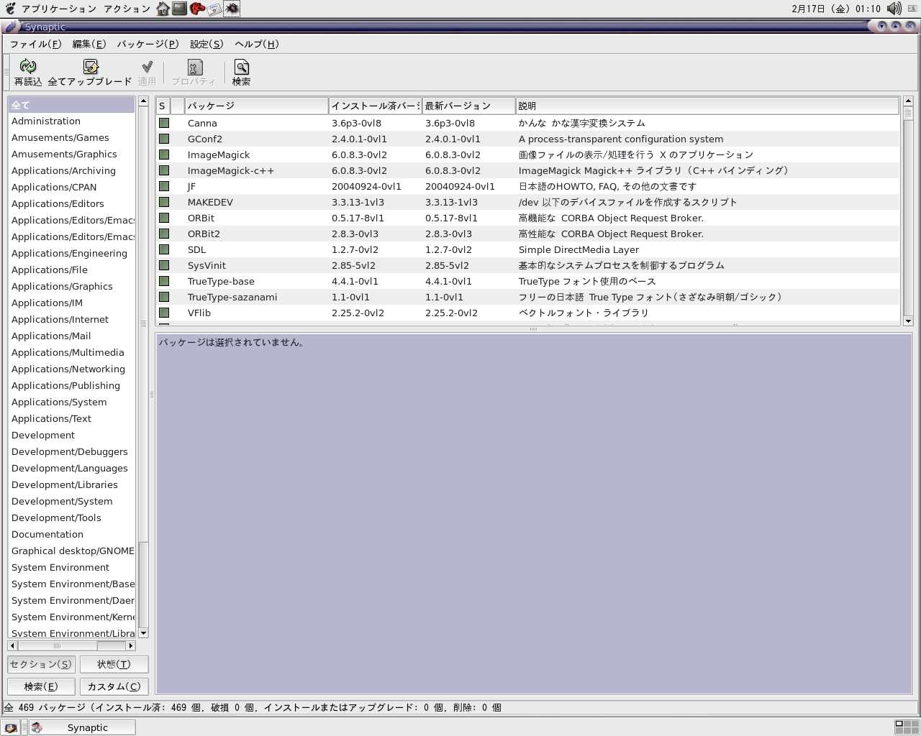
Task: Toggle the status box for Canna package
Action: pyautogui.click(x=164, y=123)
